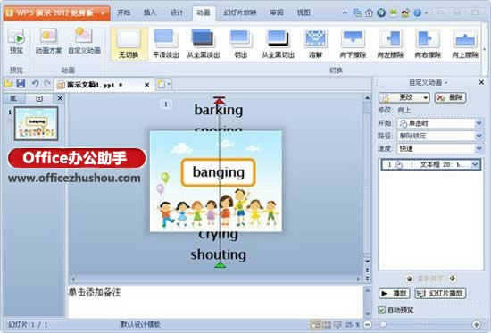Click the 单击添加备注 notes field
Viewport: 491px width, 333px height.
(215, 302)
